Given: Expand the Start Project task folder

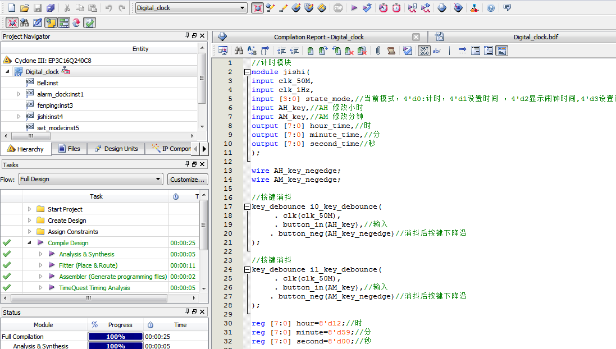Looking at the screenshot, I should click(x=29, y=209).
